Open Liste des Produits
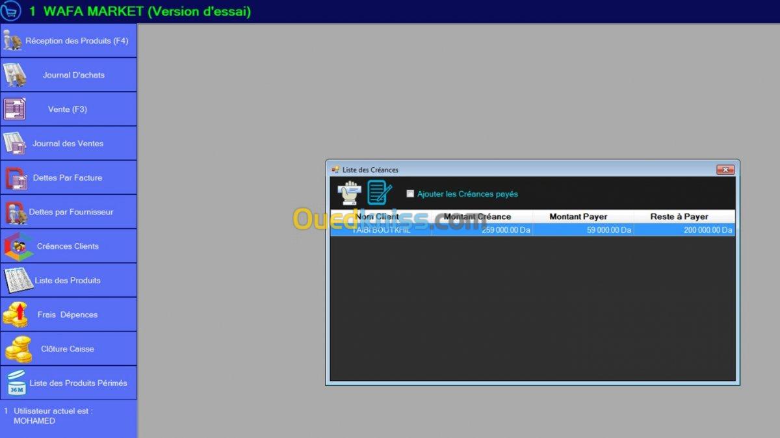The image size is (780, 438). point(68,280)
